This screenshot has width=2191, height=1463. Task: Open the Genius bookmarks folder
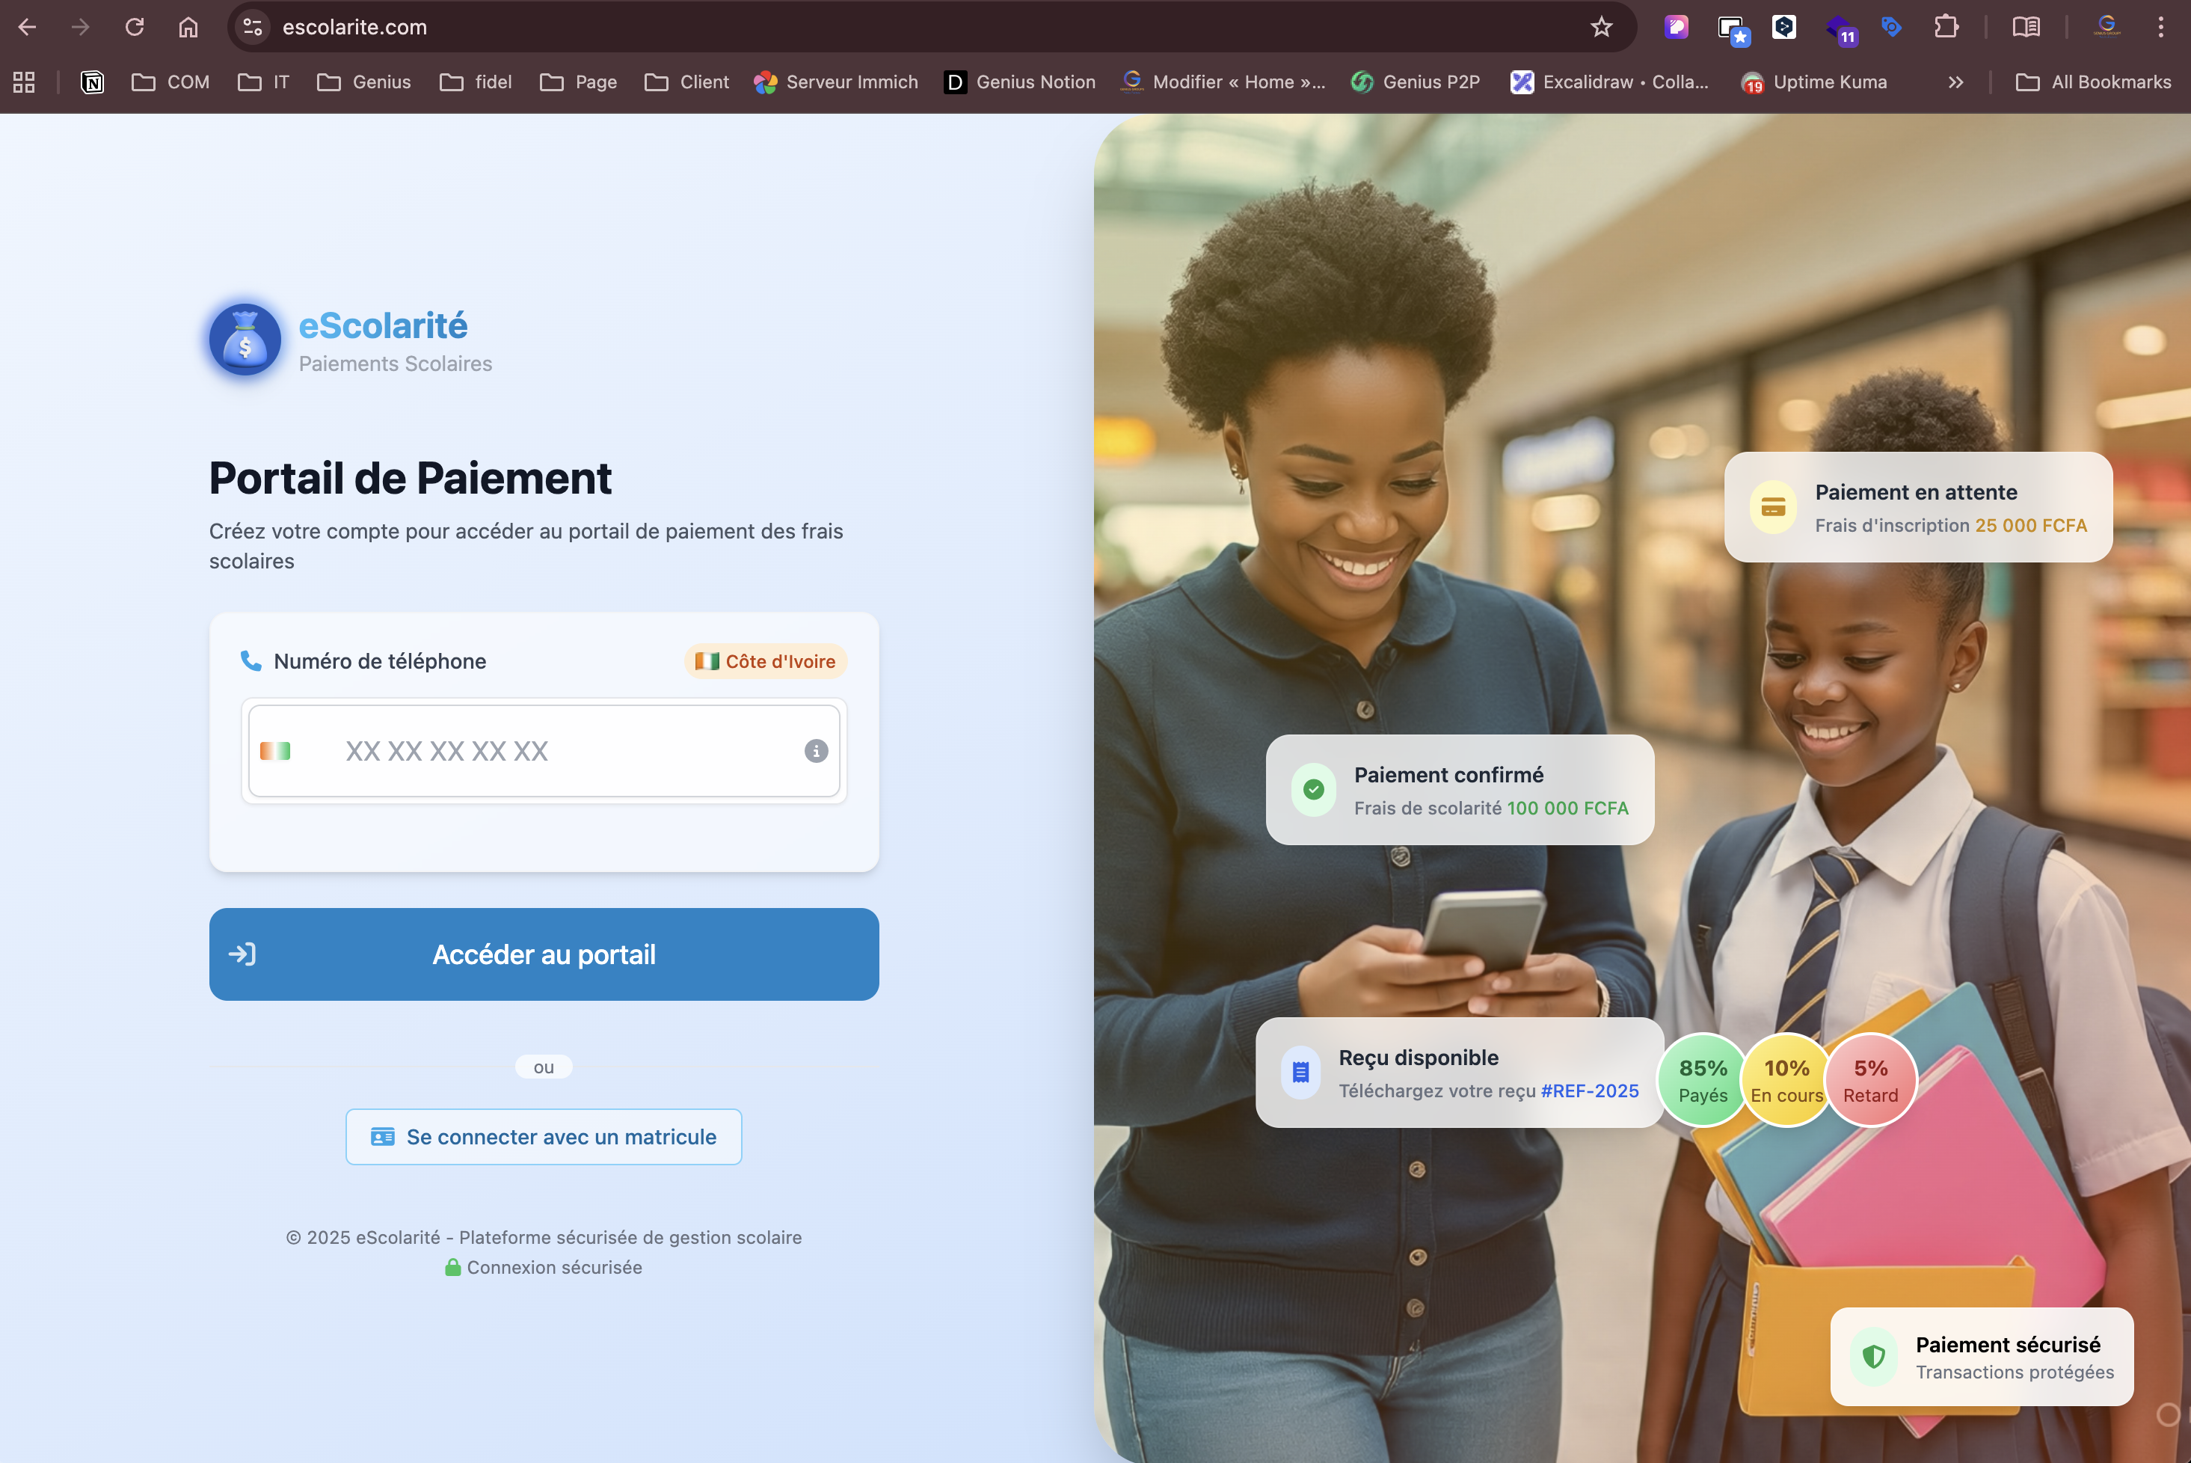coord(363,82)
